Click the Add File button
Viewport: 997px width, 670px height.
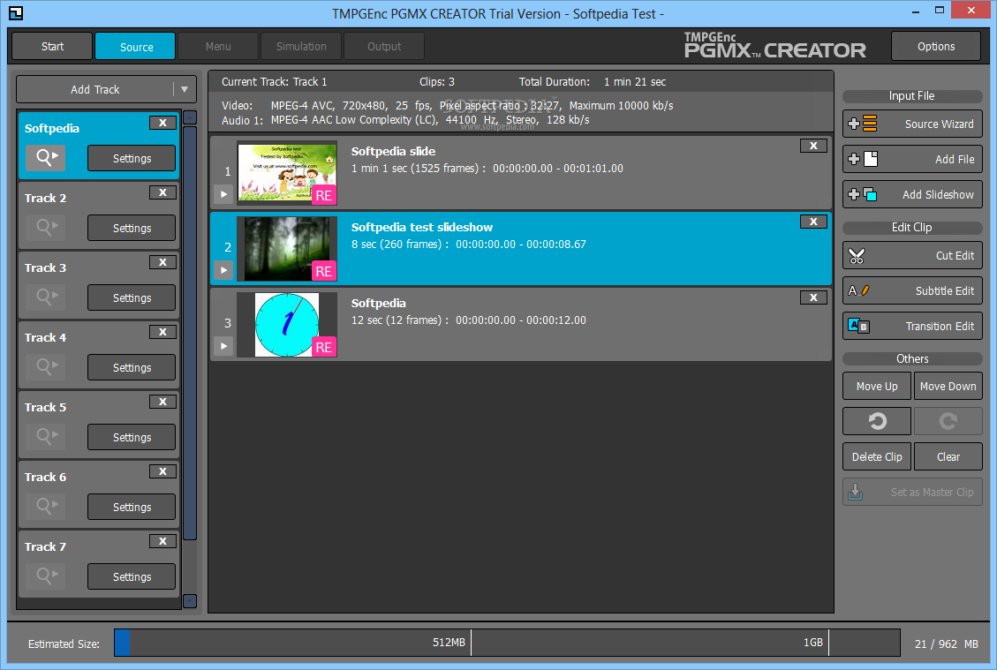point(912,159)
